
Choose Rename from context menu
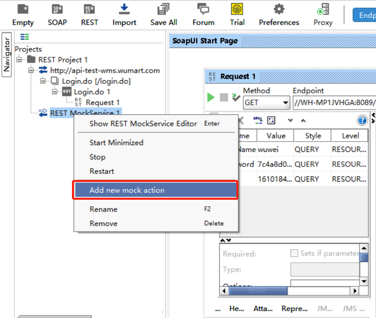click(156, 209)
